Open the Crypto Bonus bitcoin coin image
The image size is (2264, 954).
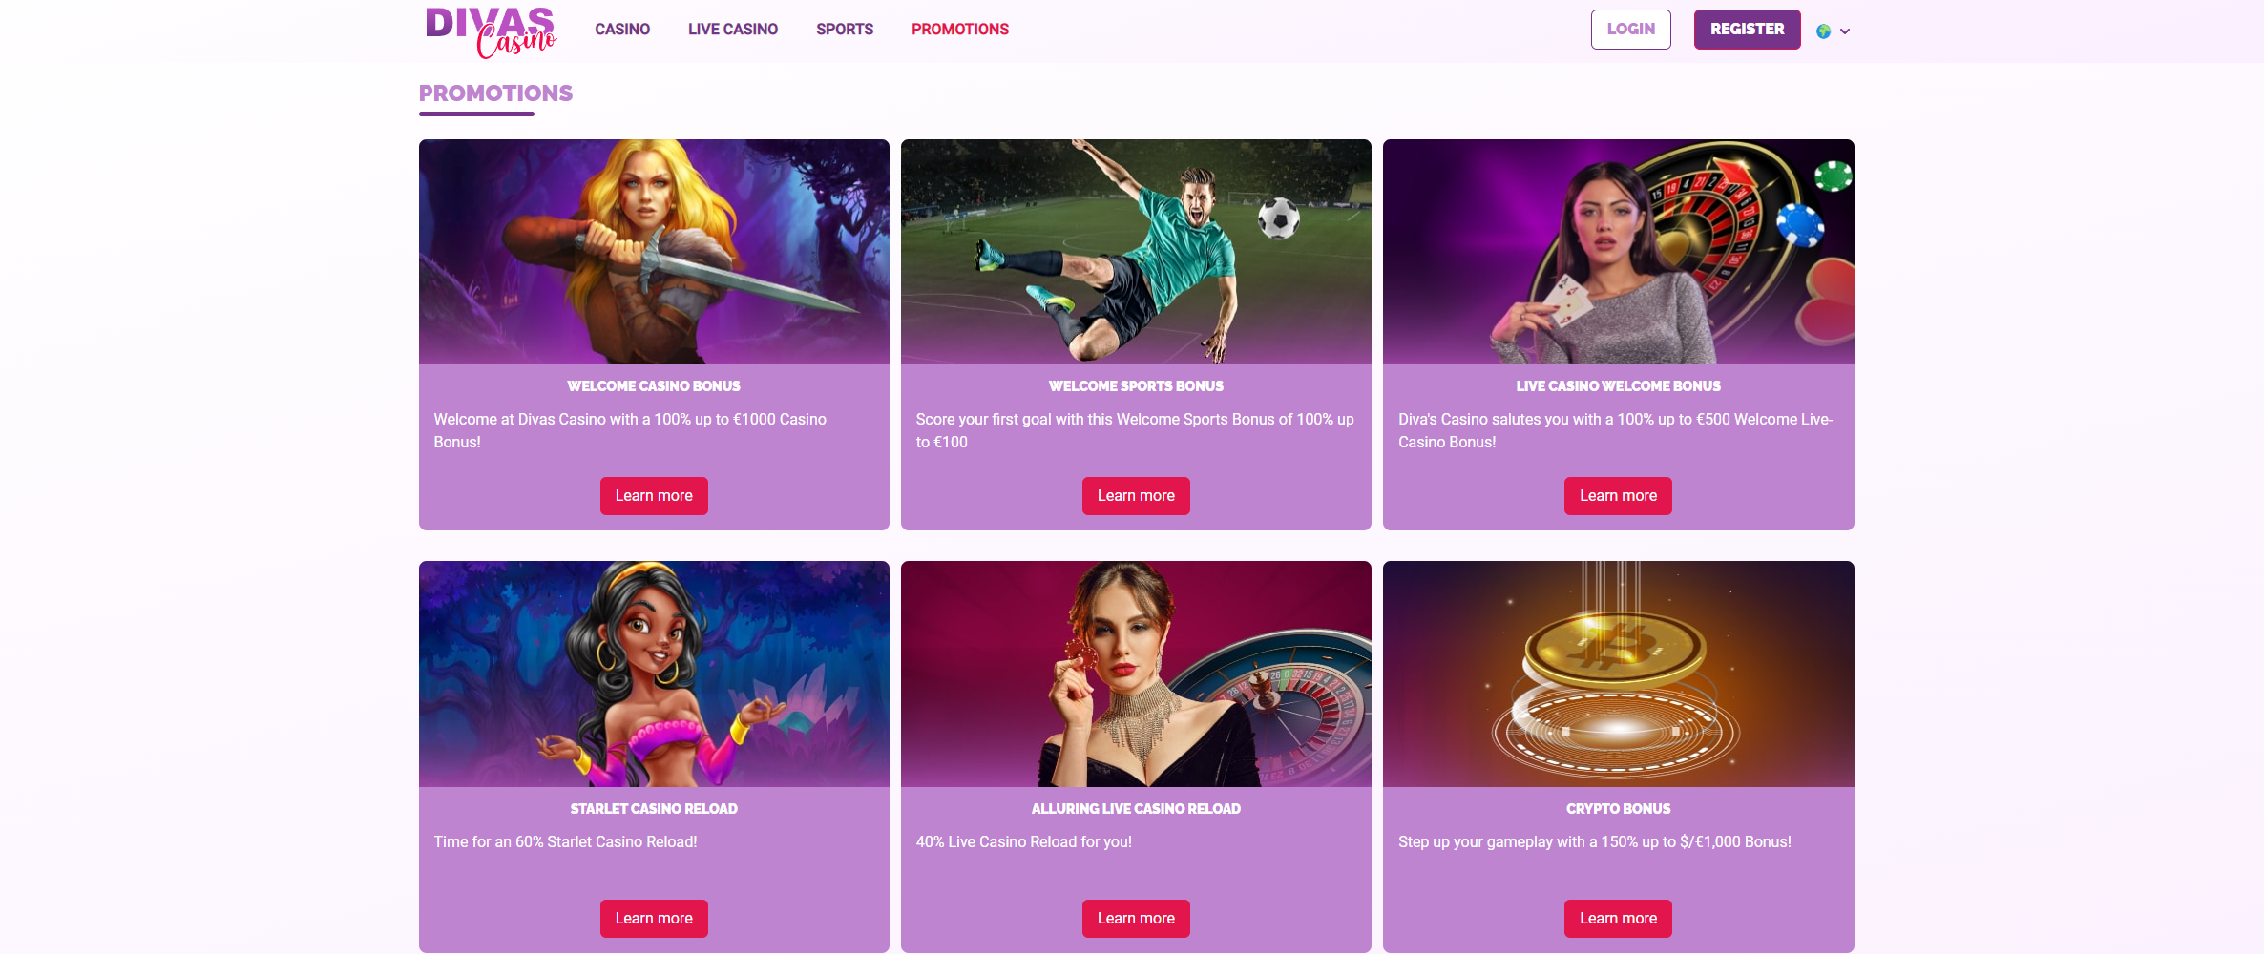[x=1619, y=674]
